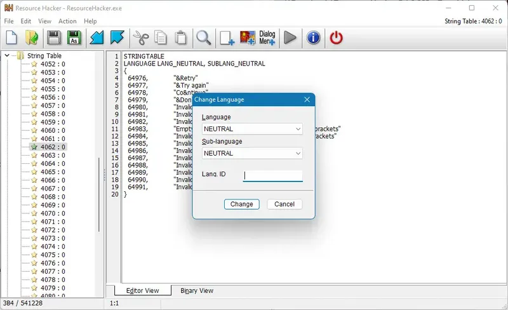Viewport: 508px width, 310px height.
Task: Click the "&Try again" string line
Action: tap(191, 85)
